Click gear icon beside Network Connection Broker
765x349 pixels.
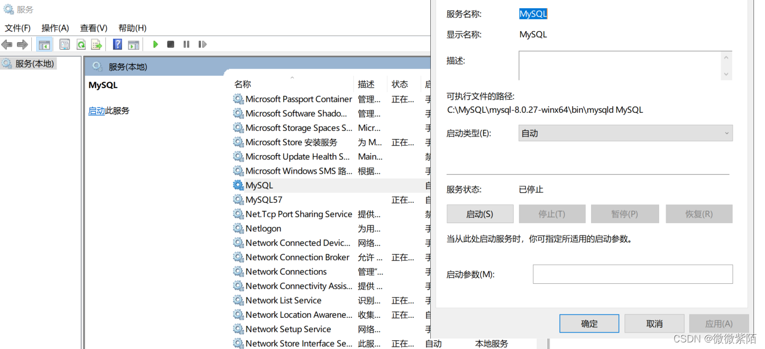[x=238, y=257]
